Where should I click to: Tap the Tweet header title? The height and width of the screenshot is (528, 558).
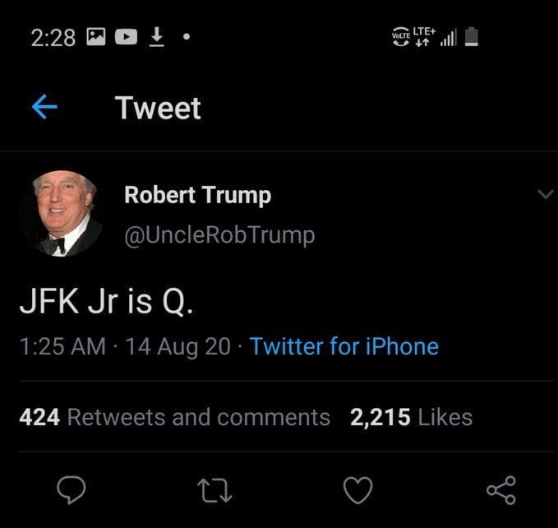tap(158, 108)
